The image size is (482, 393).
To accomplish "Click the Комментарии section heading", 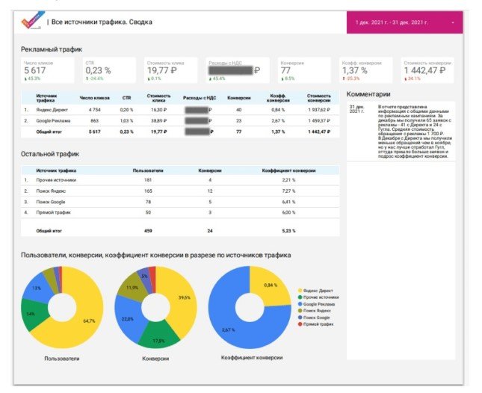I will tap(368, 94).
